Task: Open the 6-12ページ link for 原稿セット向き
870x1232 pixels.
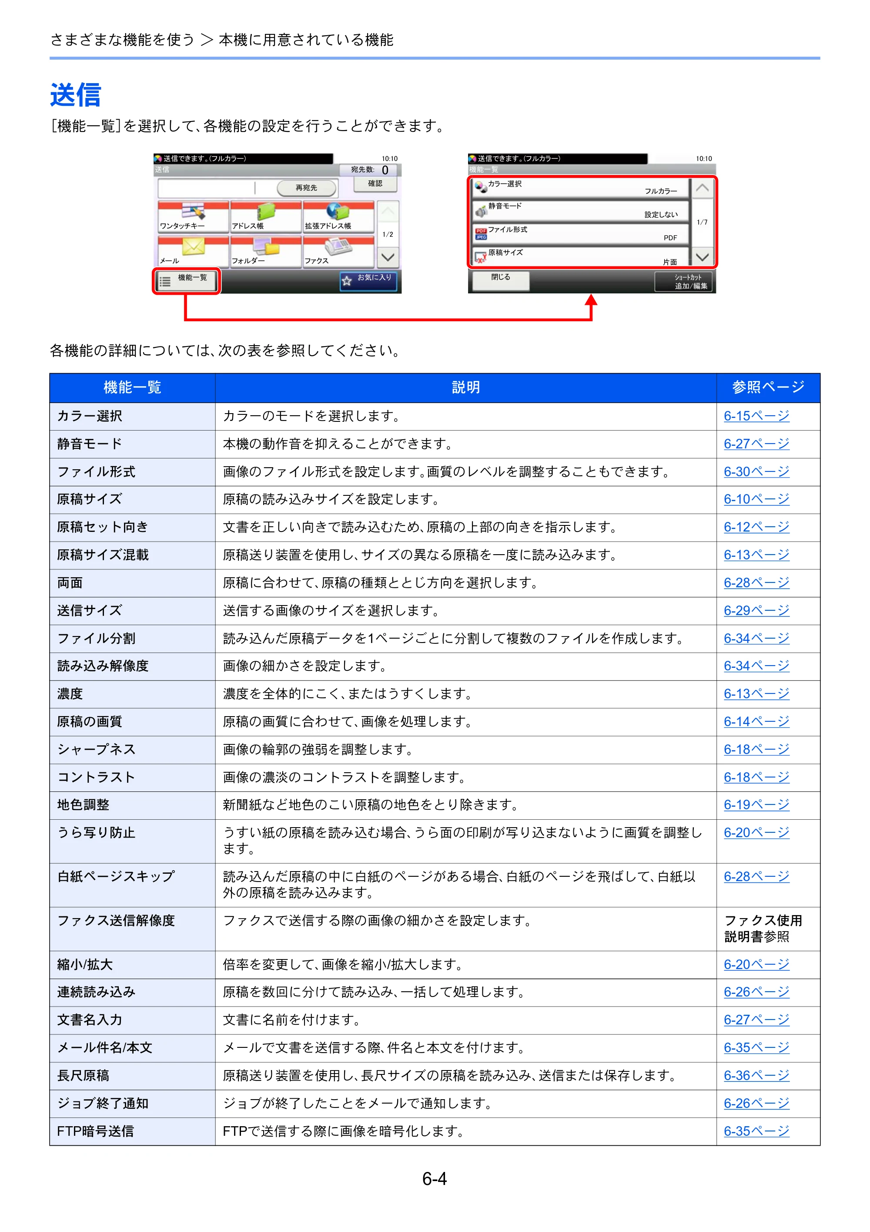Action: (x=756, y=527)
